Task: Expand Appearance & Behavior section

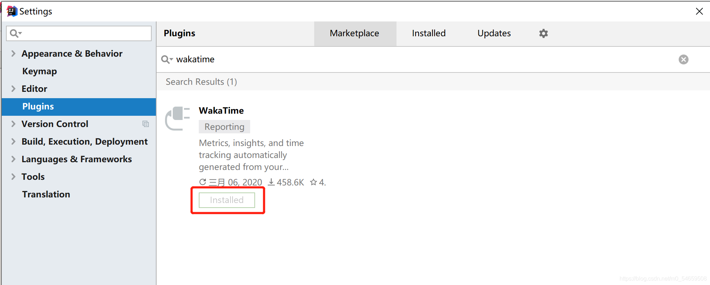Action: [x=13, y=53]
